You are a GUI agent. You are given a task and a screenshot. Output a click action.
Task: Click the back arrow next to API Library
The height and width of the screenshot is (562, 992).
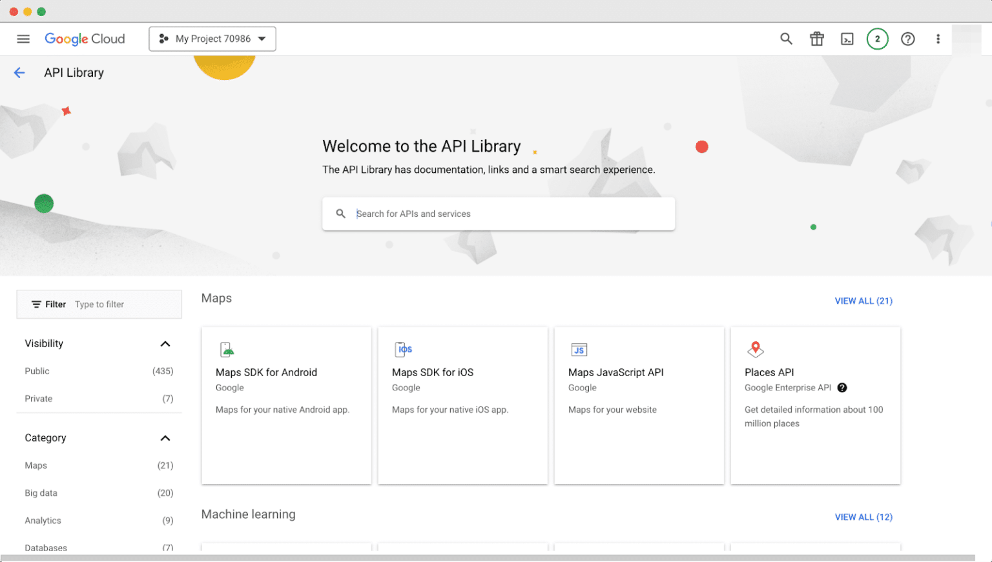19,72
